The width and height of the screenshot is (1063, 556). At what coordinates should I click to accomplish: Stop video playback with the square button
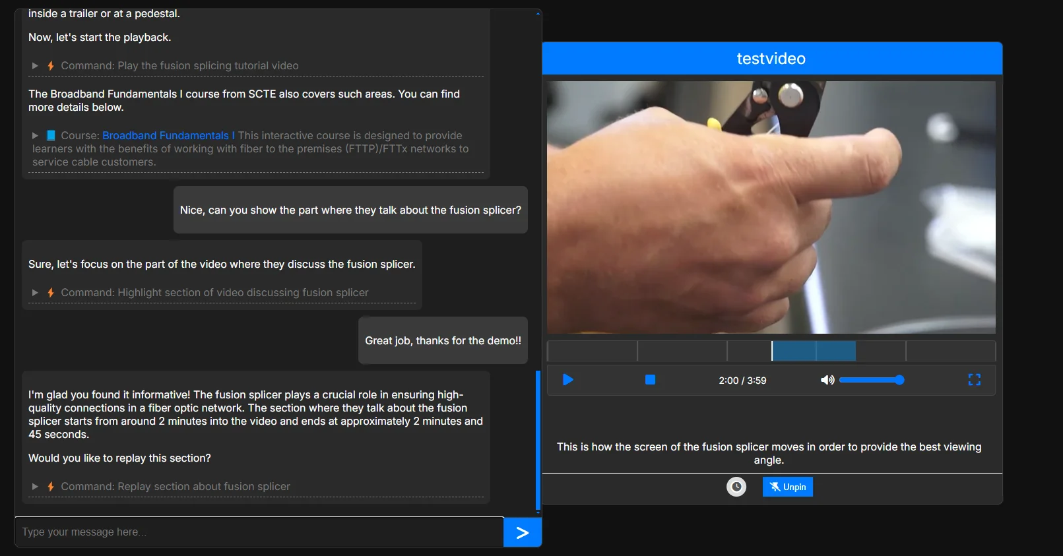click(650, 380)
